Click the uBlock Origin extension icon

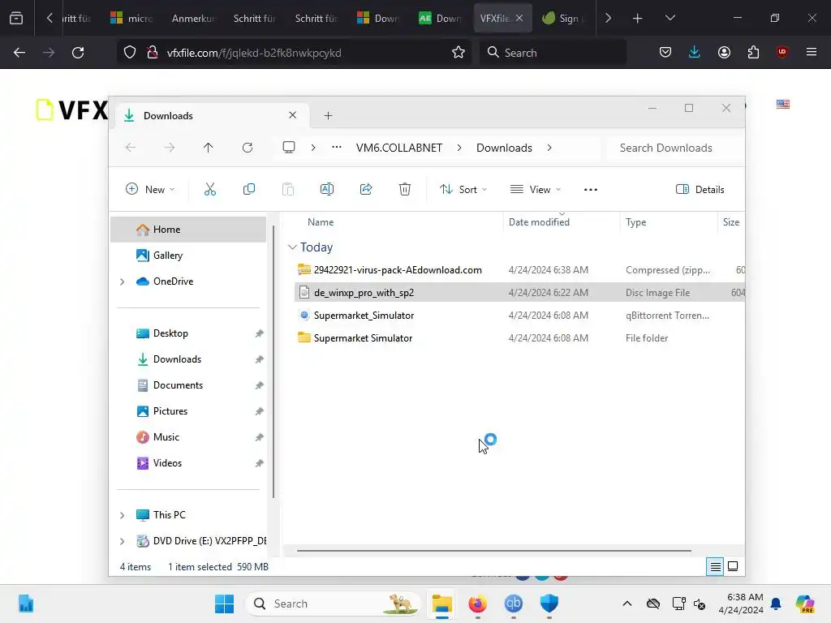[781, 52]
